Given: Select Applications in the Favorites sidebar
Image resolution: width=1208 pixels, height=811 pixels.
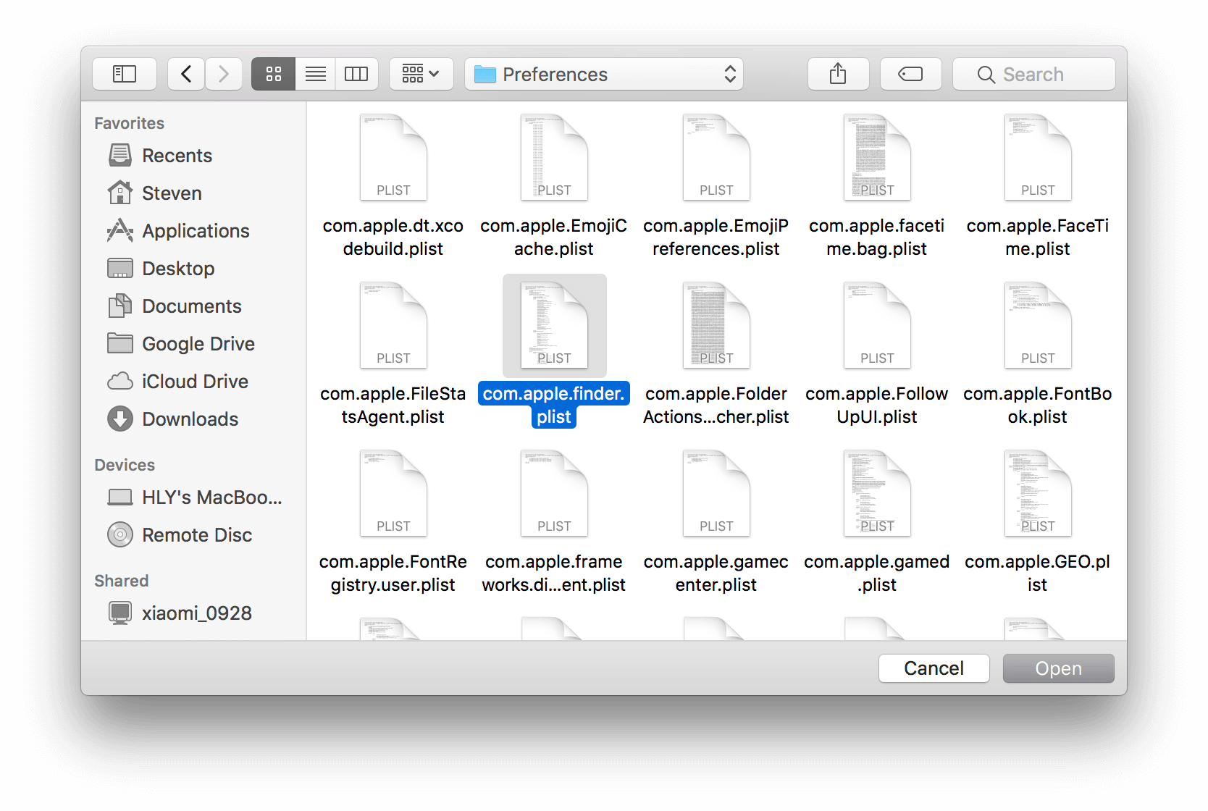Looking at the screenshot, I should (196, 231).
